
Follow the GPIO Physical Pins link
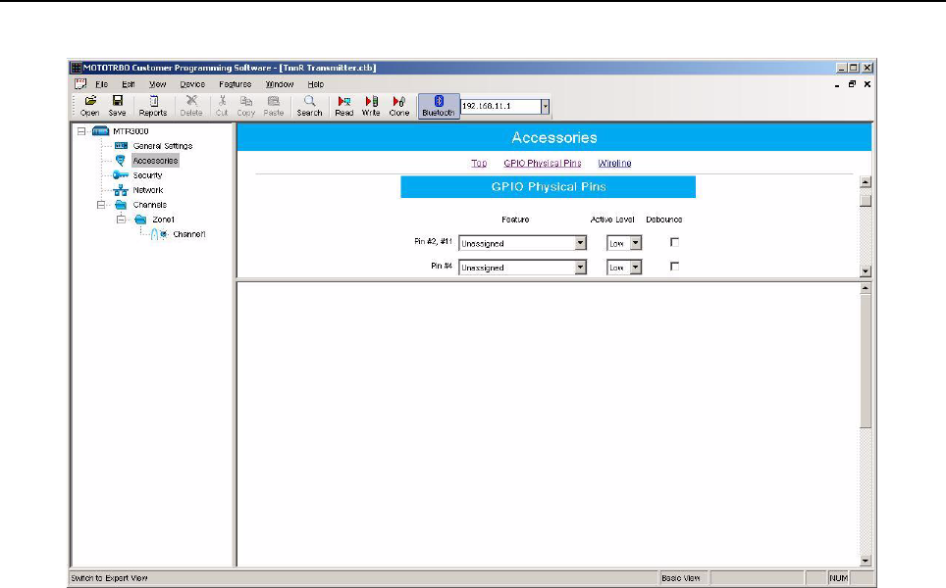click(x=543, y=164)
